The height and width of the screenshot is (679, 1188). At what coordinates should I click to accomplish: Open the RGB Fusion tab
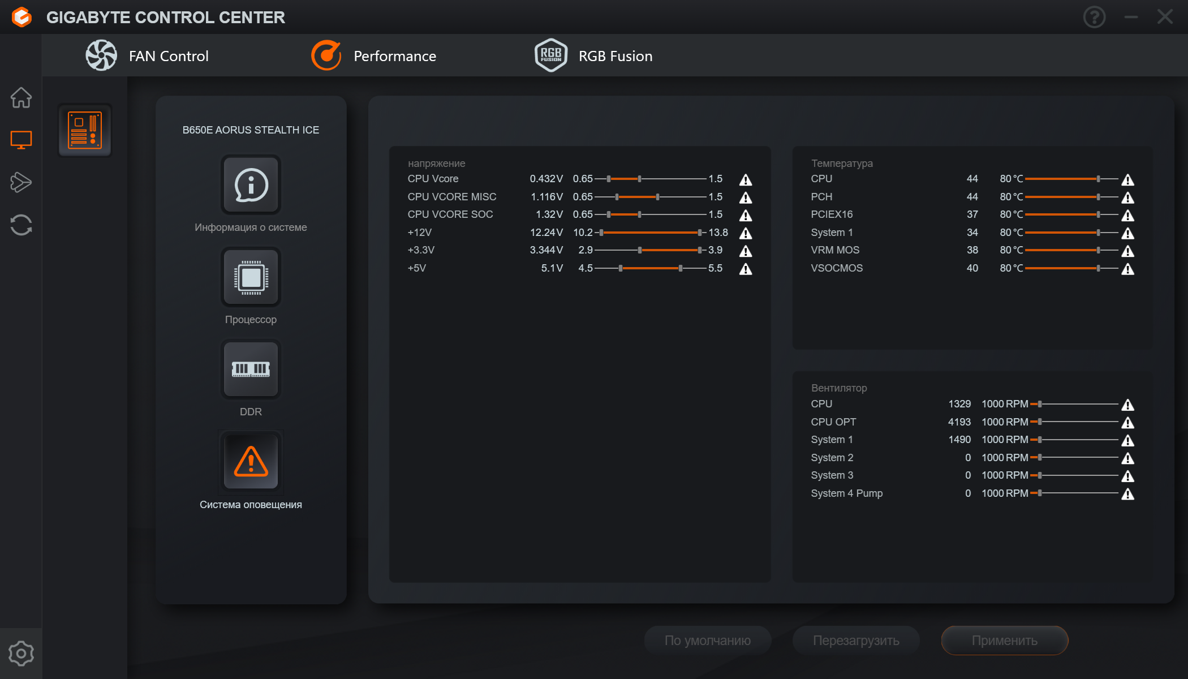tap(593, 56)
